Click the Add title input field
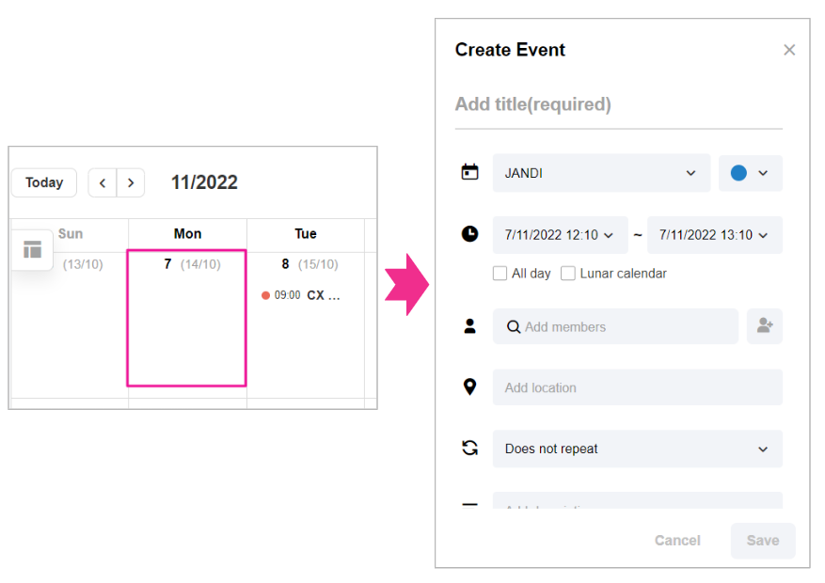Viewport: 825px width, 583px height. pyautogui.click(x=618, y=104)
